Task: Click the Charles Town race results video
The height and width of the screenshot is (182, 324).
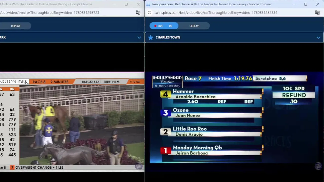Action: click(x=234, y=117)
